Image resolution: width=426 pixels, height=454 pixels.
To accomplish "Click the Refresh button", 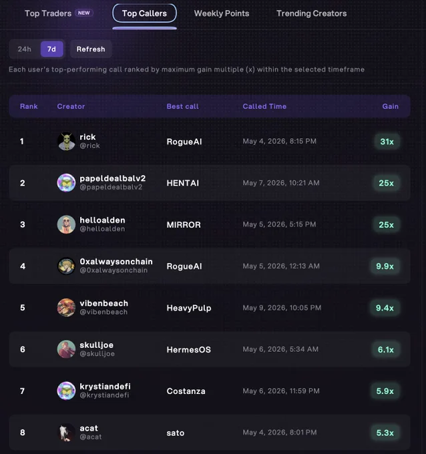I will pyautogui.click(x=91, y=49).
